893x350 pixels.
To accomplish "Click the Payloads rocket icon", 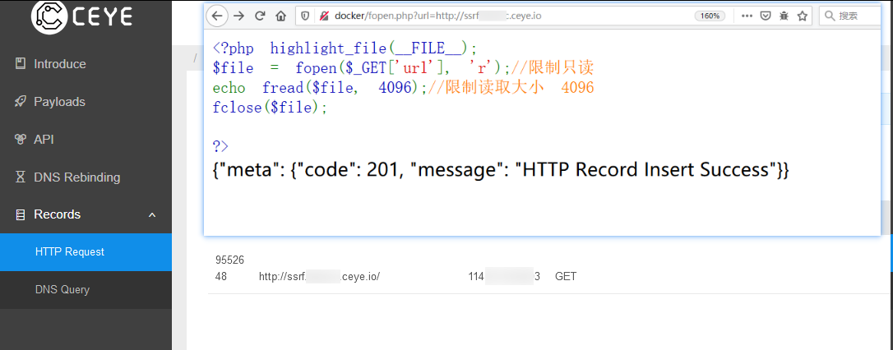I will pyautogui.click(x=21, y=102).
